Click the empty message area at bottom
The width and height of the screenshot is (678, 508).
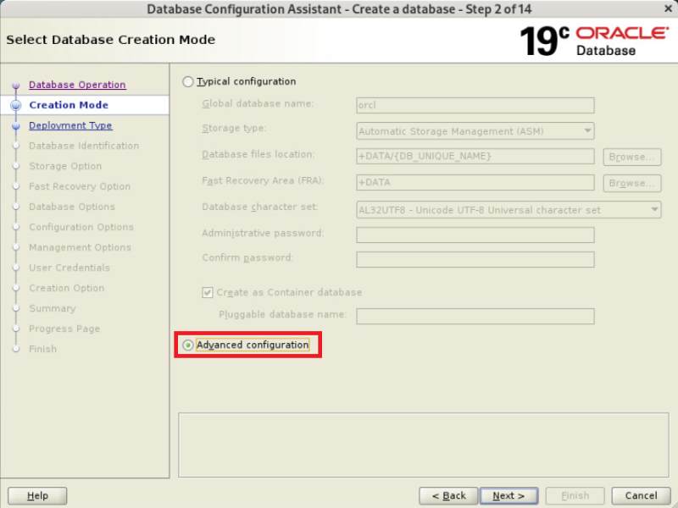pos(423,445)
